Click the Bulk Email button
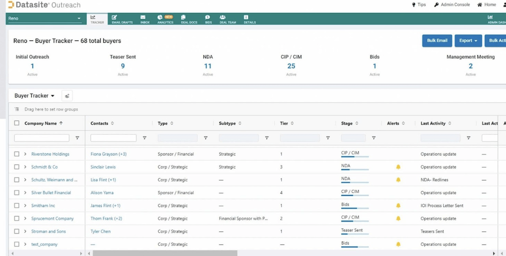The height and width of the screenshot is (256, 506). coord(437,41)
